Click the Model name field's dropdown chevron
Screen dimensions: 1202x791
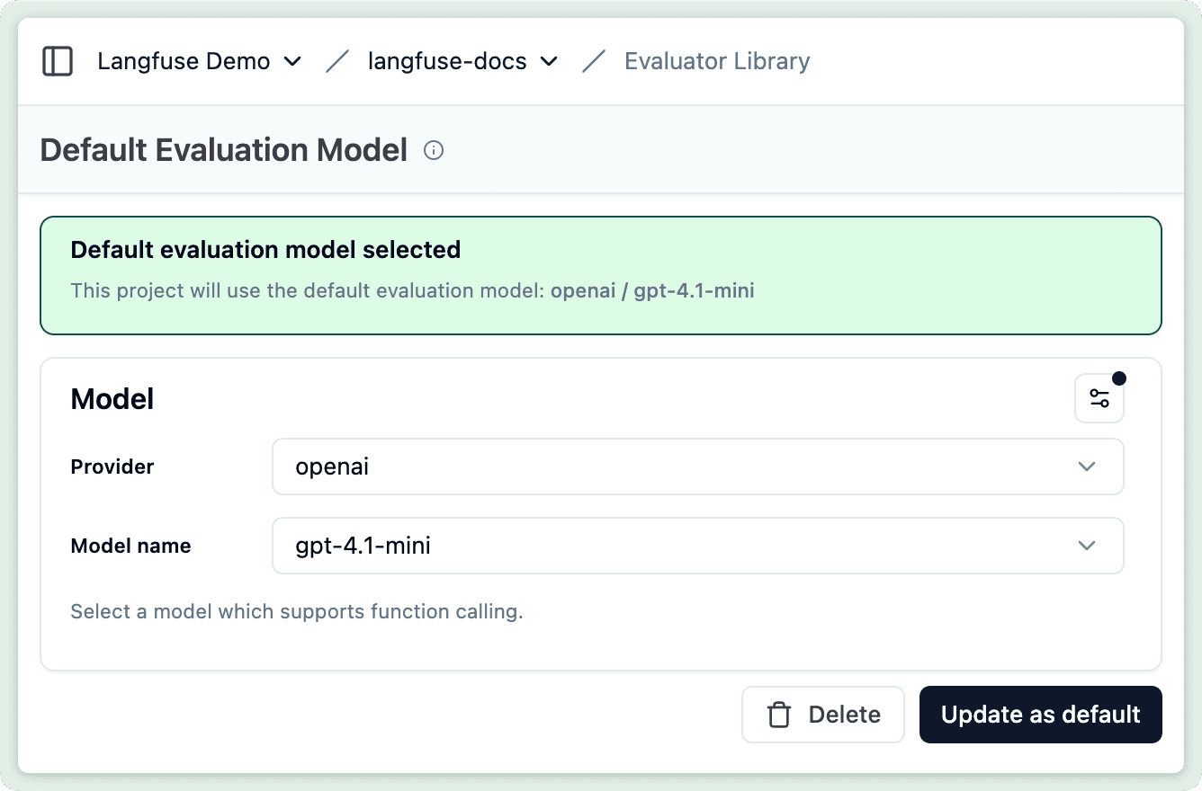(x=1086, y=546)
